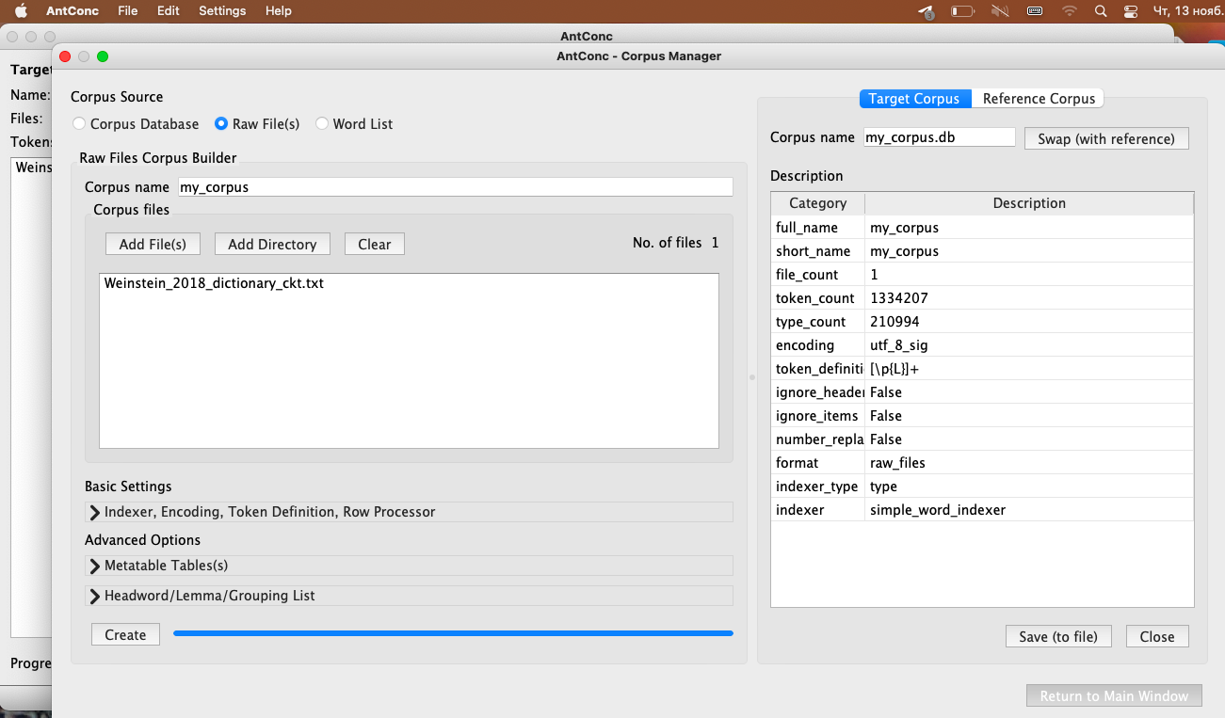This screenshot has width=1225, height=718.
Task: Click the token definition value [\p{L}]+
Action: click(895, 369)
